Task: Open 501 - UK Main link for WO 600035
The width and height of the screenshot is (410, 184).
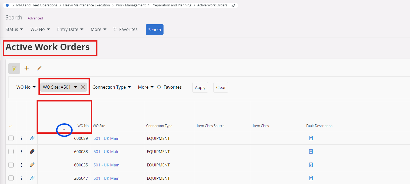Action: pos(106,165)
